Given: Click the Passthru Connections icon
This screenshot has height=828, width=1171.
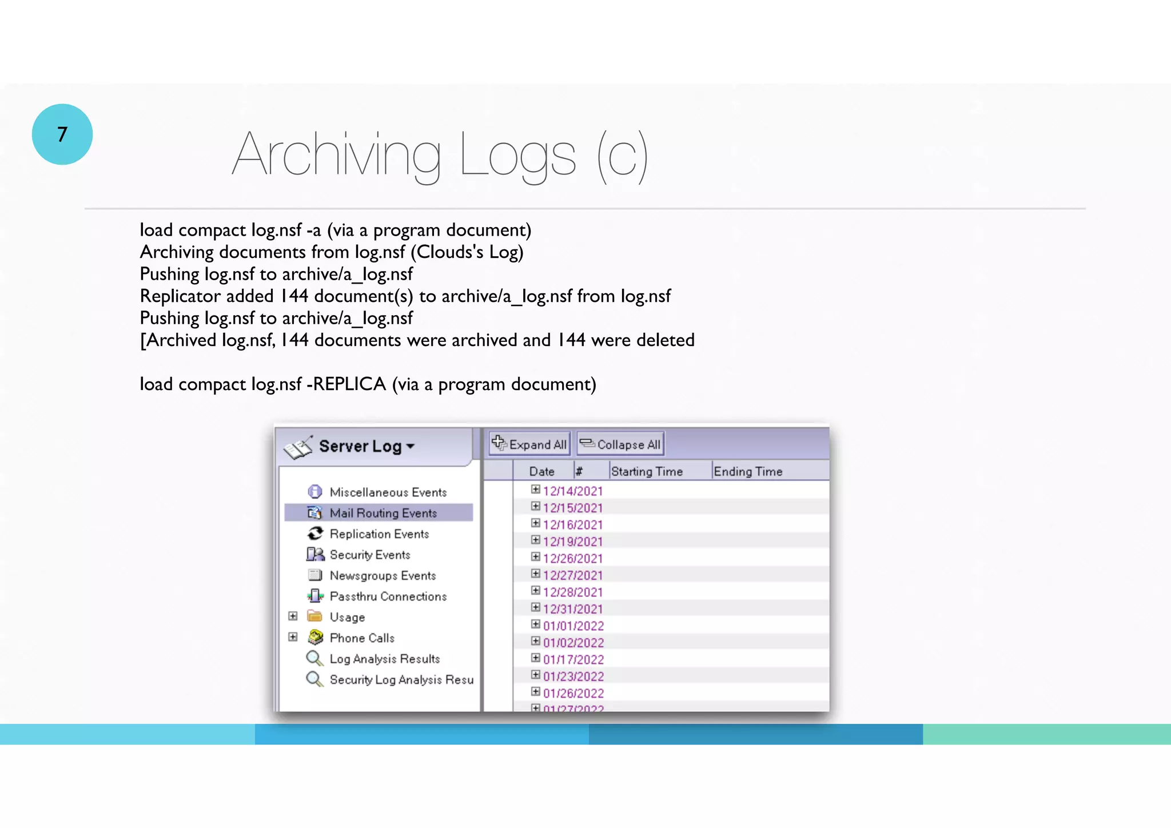Looking at the screenshot, I should click(x=315, y=596).
